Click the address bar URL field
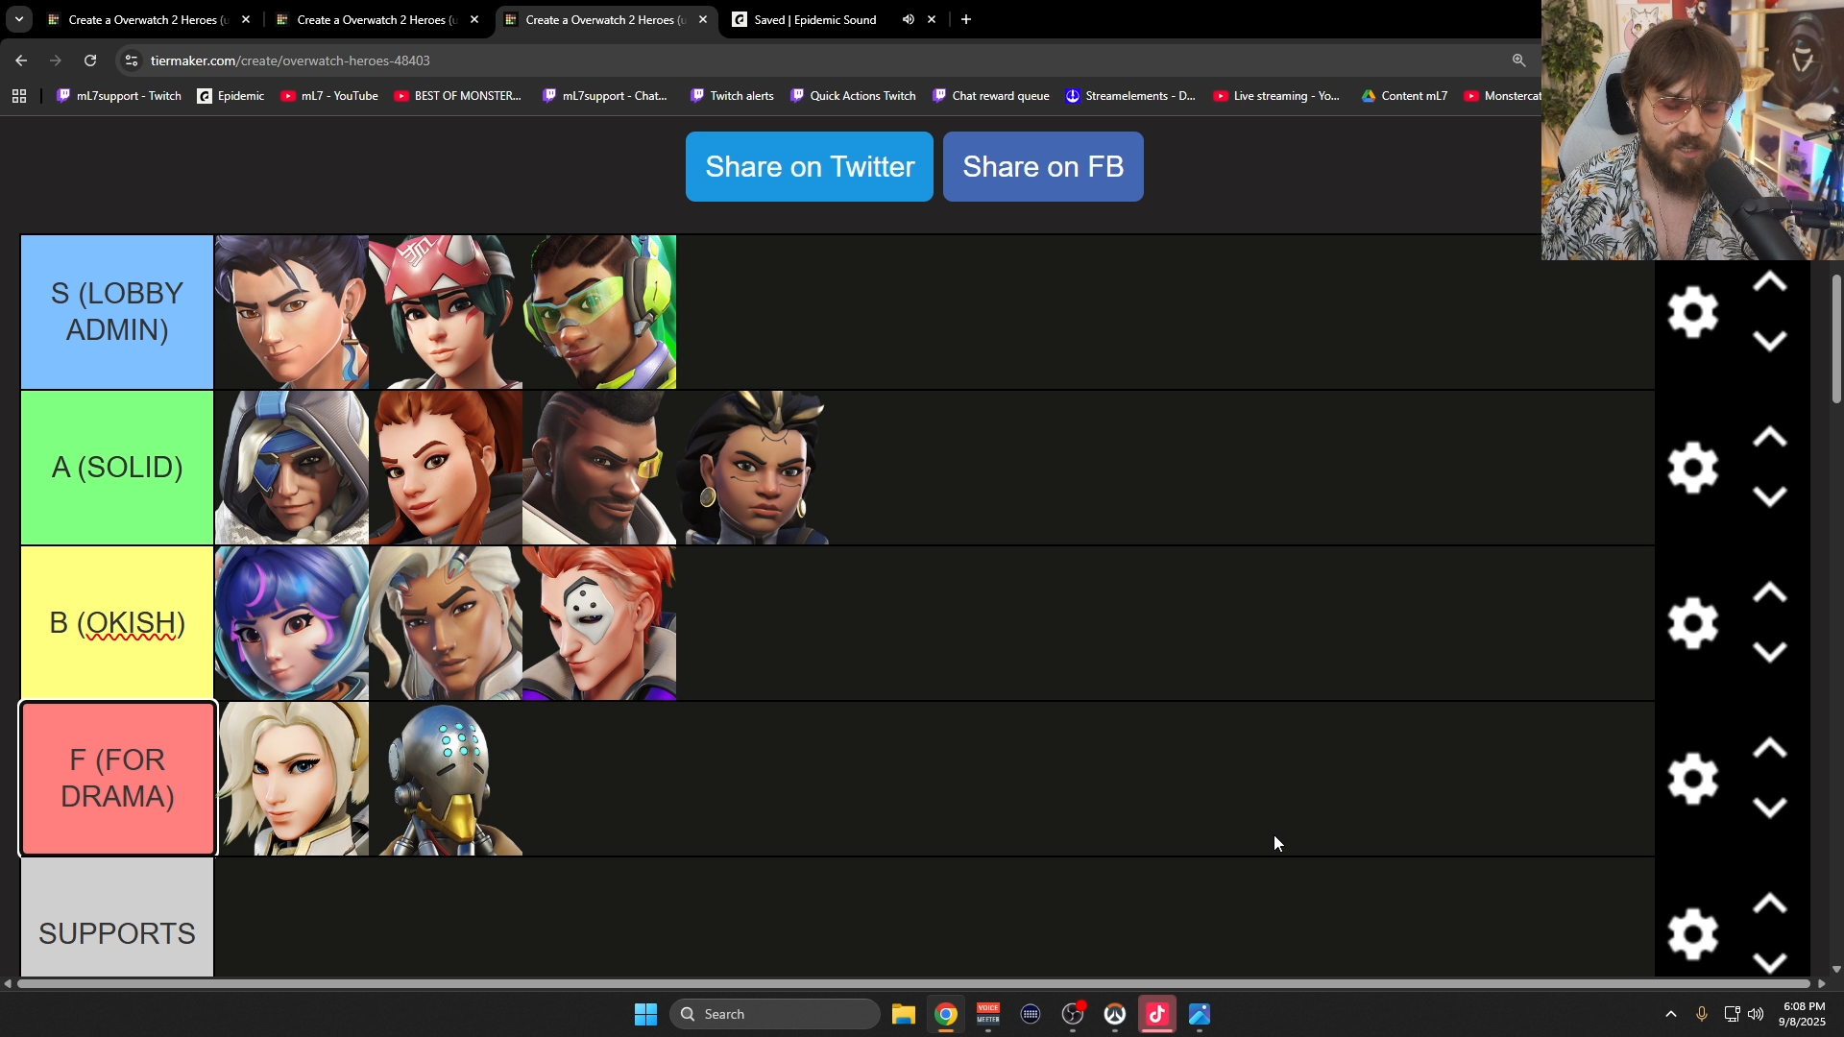1844x1037 pixels. click(x=826, y=60)
